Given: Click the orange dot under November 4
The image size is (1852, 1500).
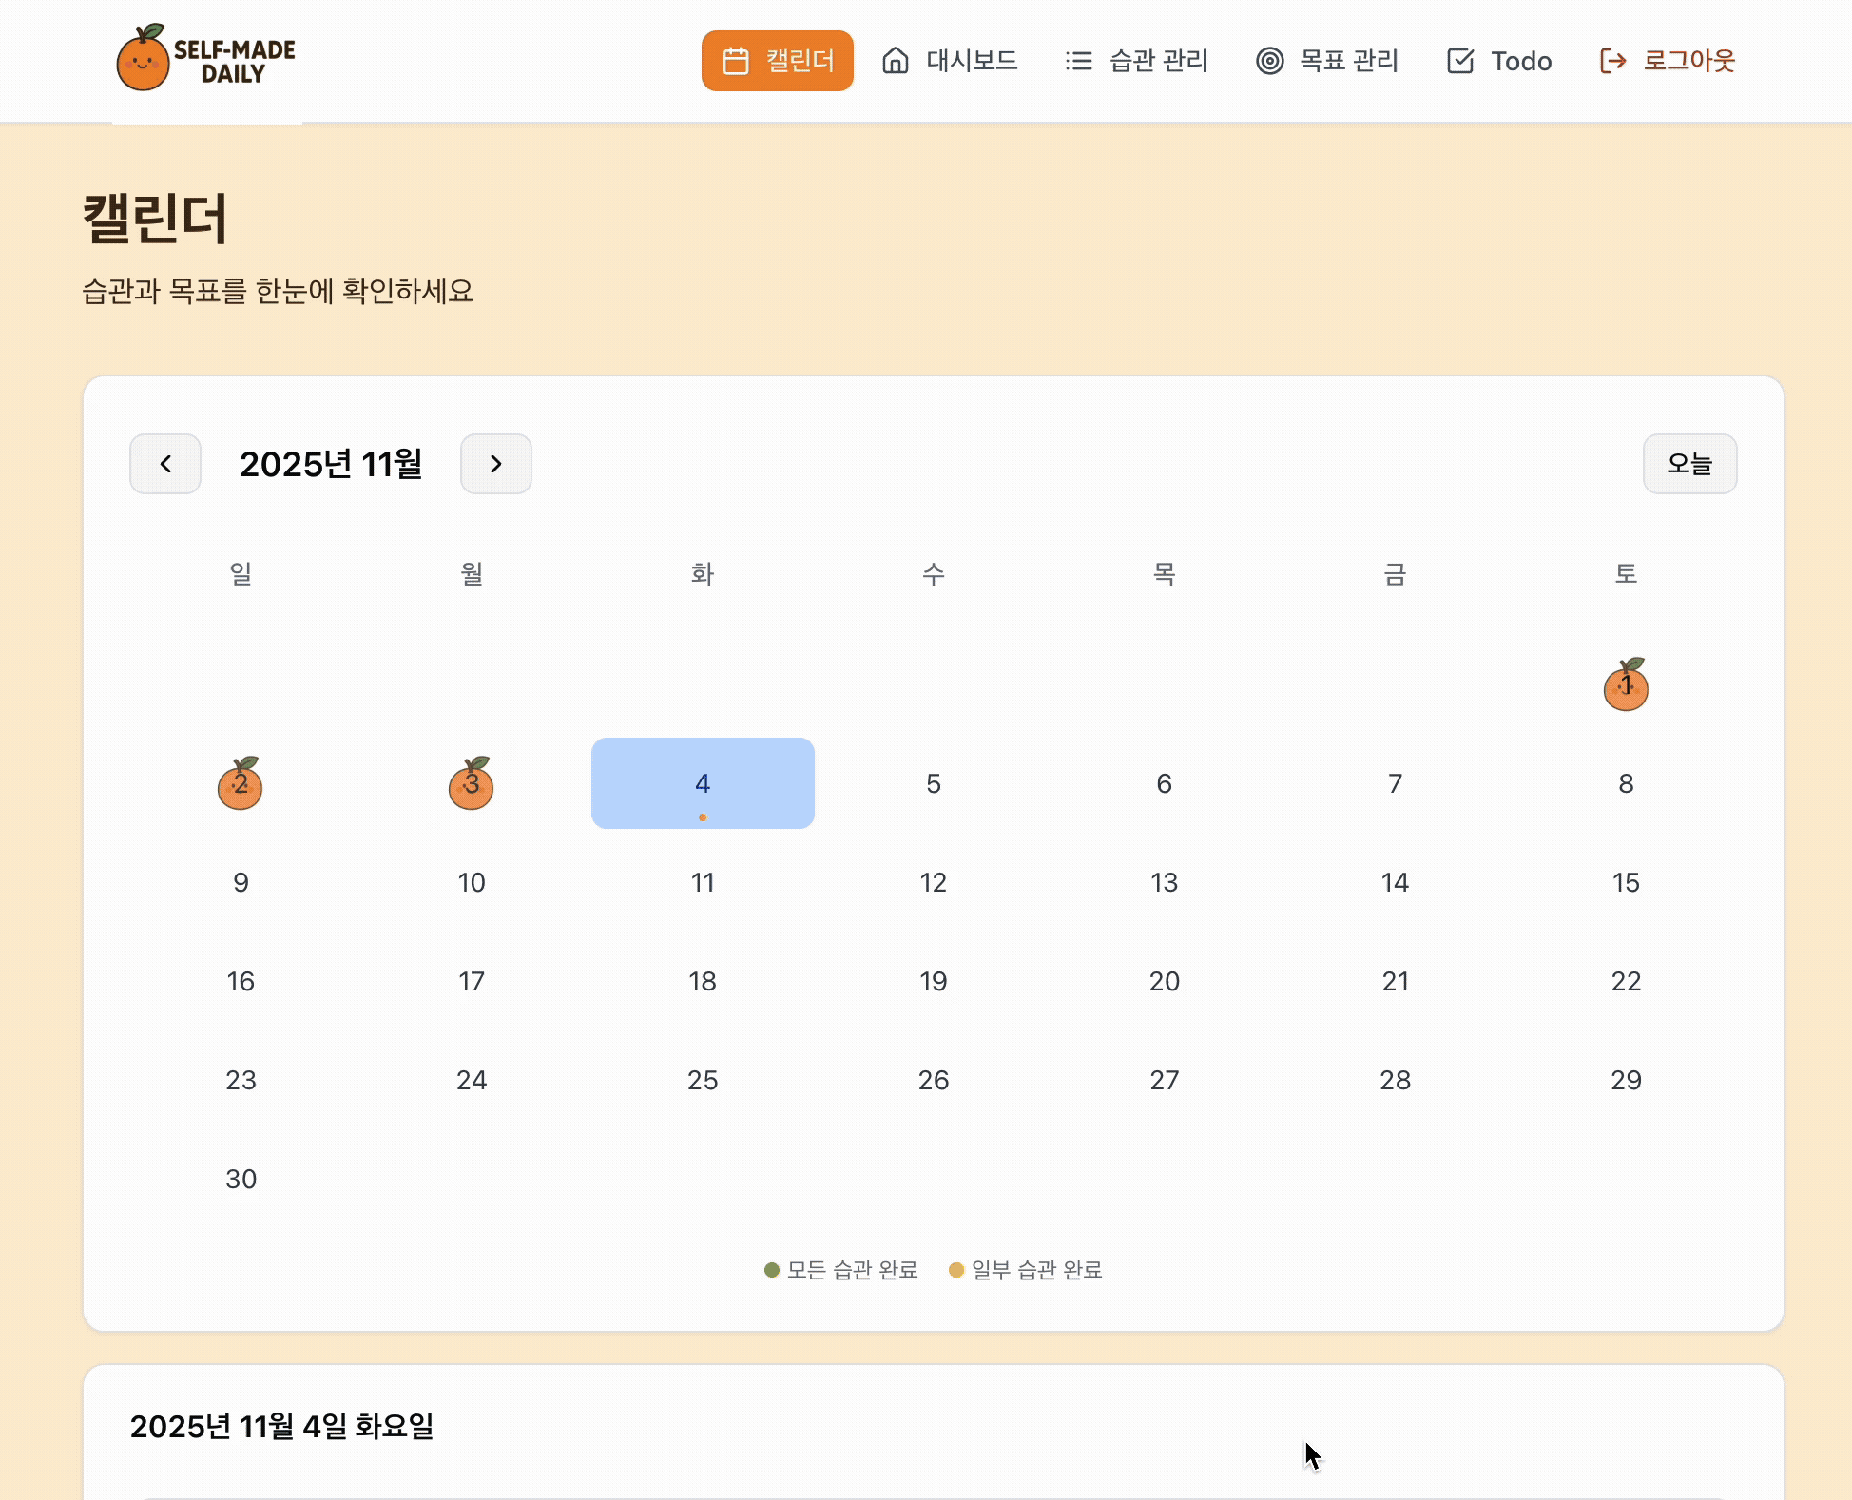Looking at the screenshot, I should click(703, 816).
